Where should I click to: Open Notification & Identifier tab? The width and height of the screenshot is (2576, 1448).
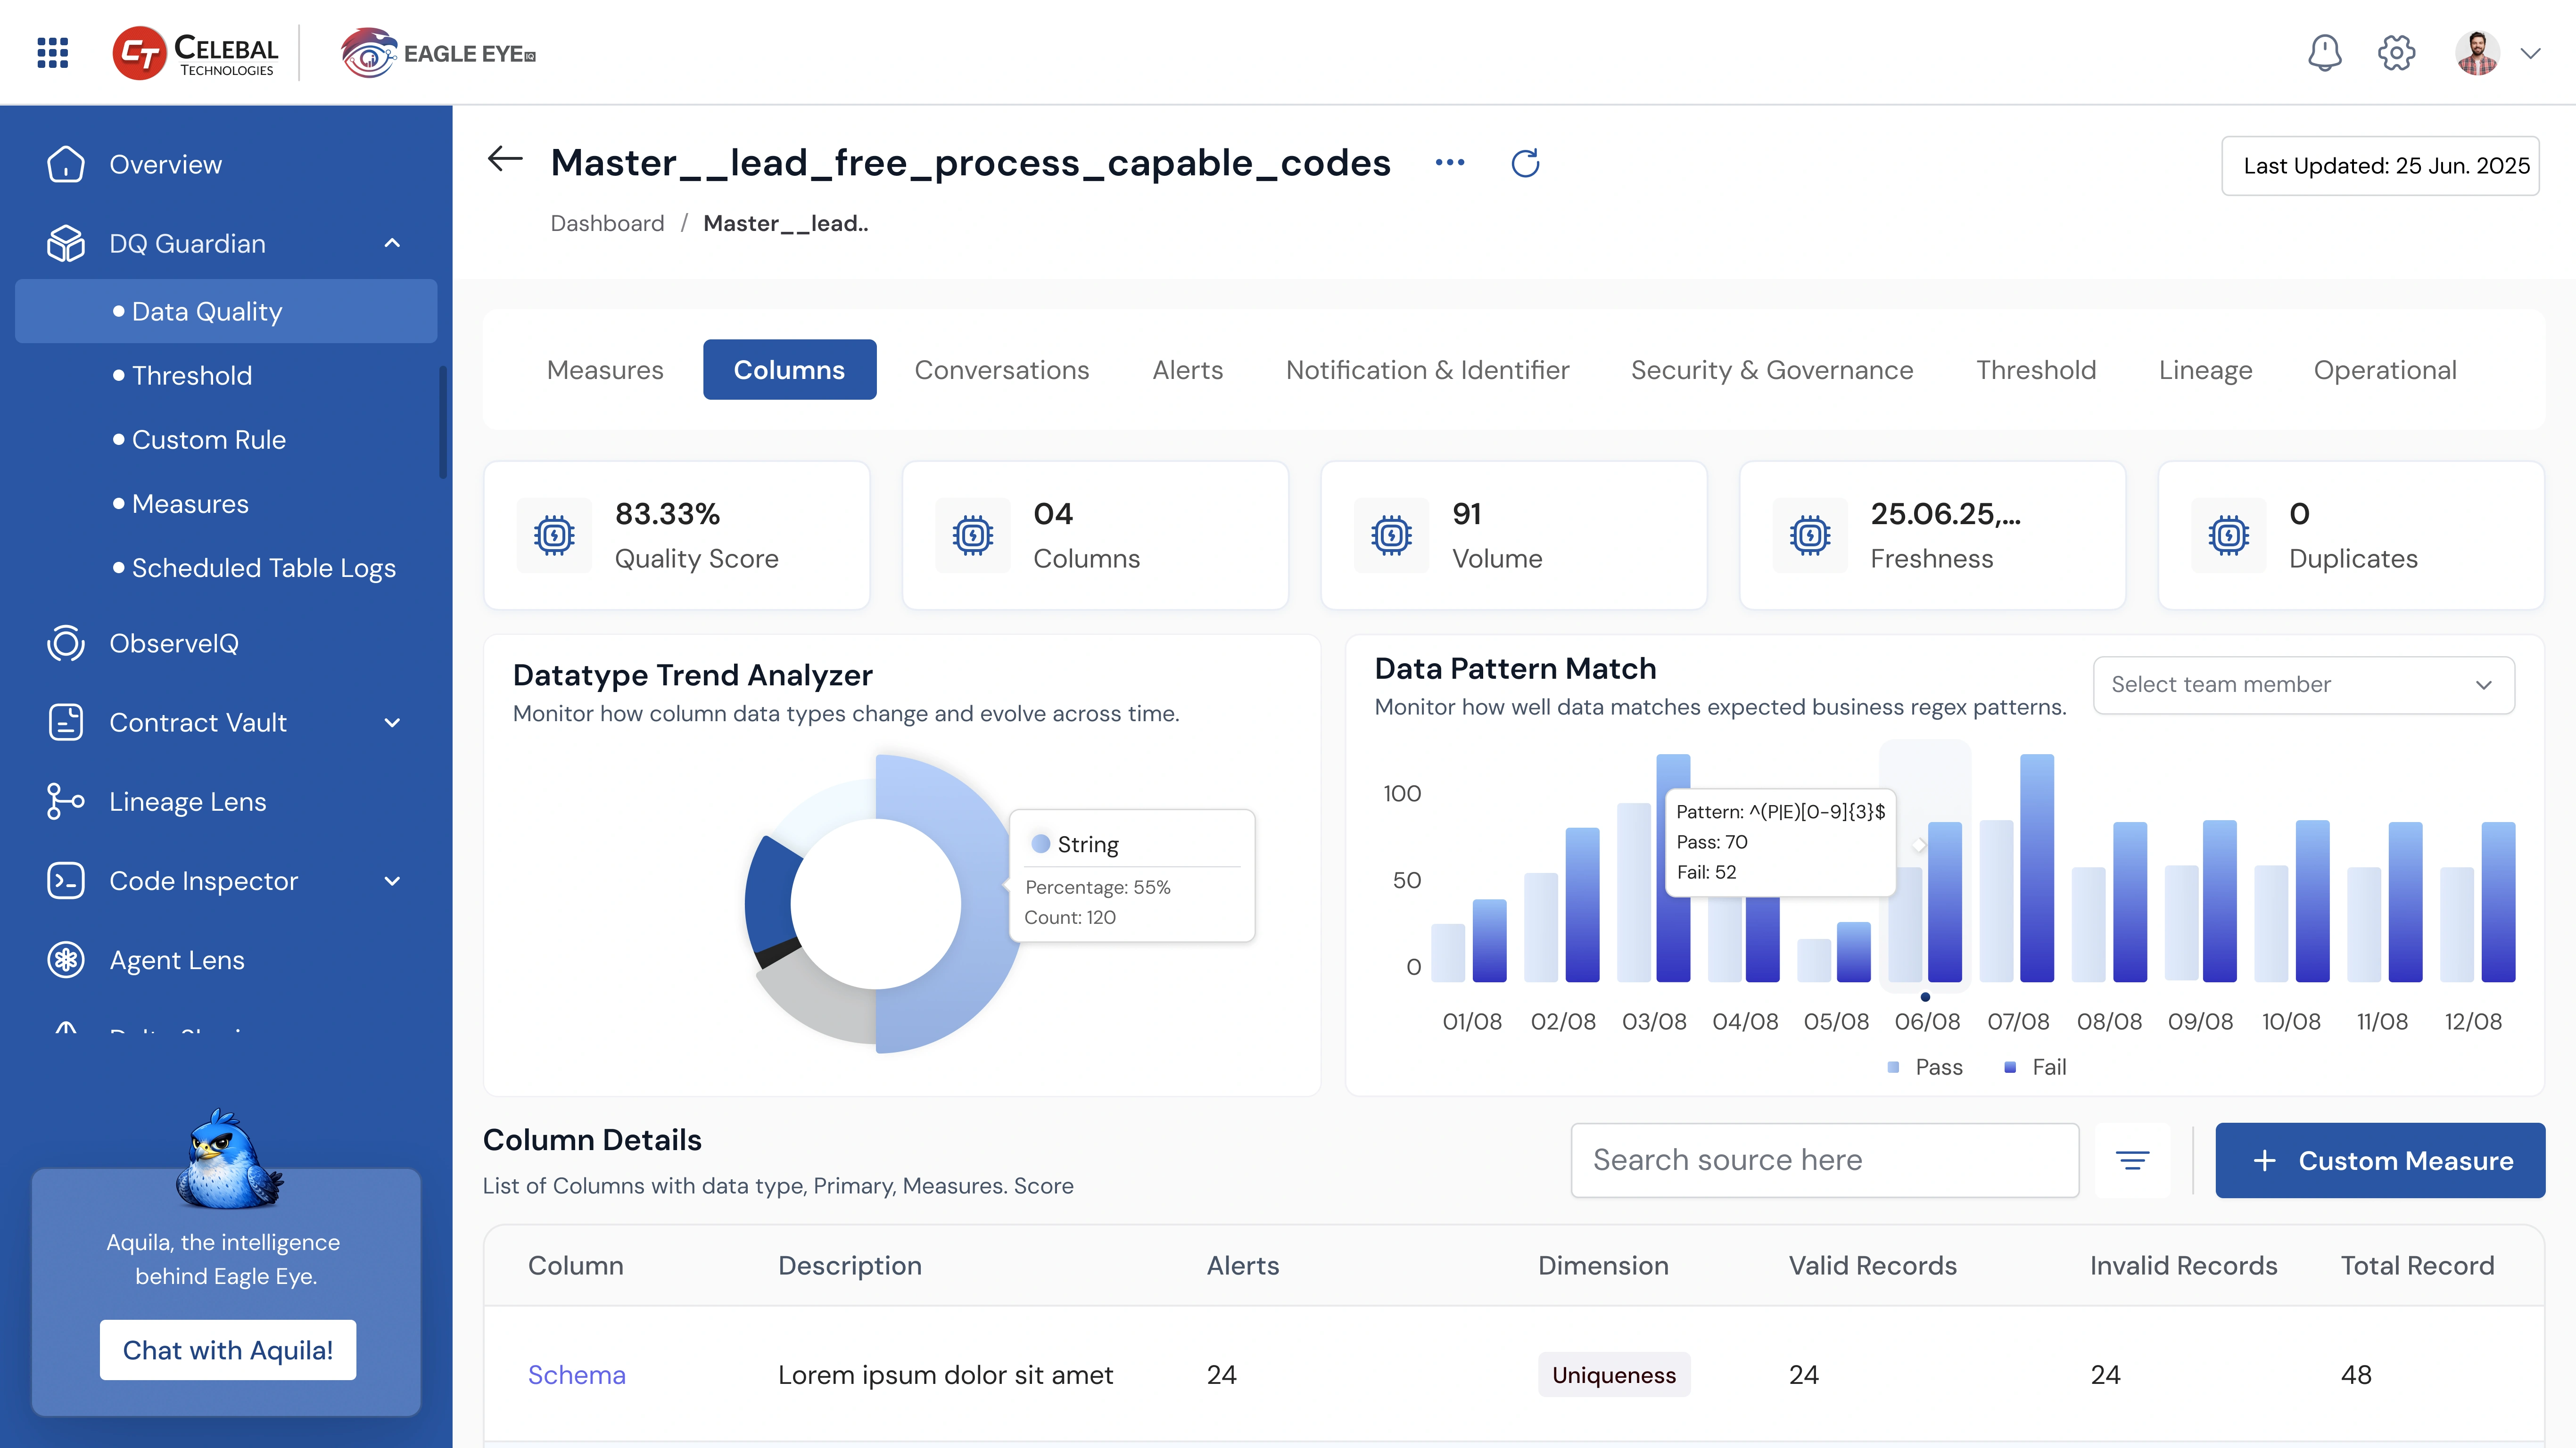1427,369
